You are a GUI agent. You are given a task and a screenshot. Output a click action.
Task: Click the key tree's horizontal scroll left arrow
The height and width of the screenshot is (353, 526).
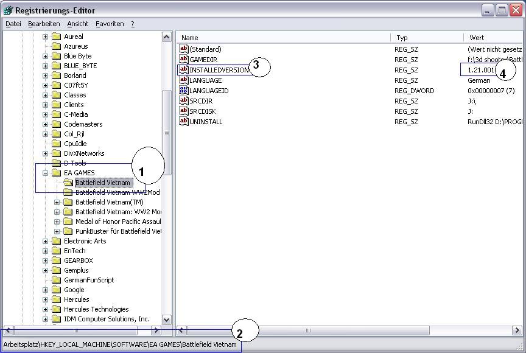pos(8,330)
